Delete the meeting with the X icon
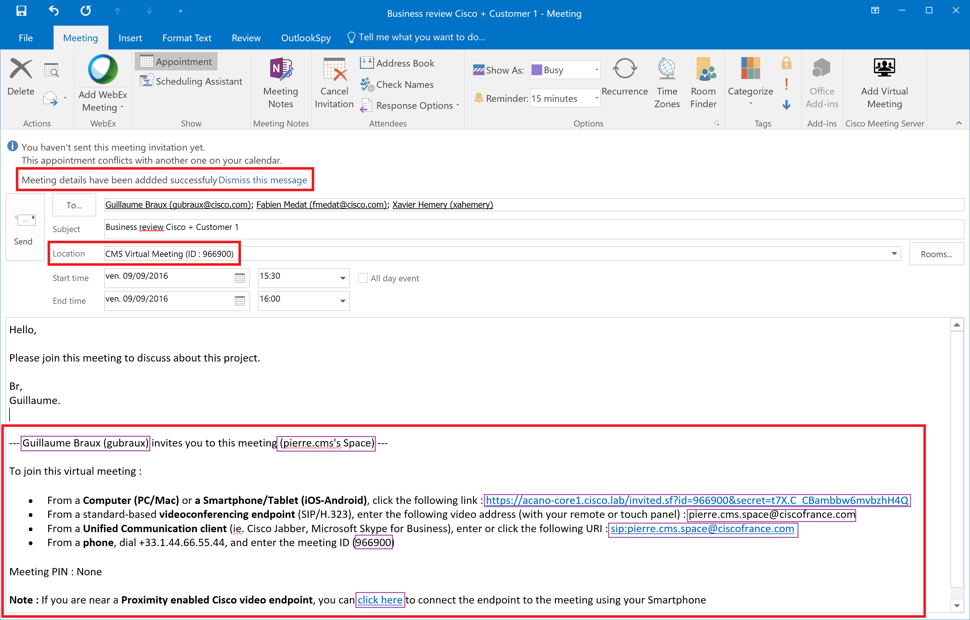 21,69
